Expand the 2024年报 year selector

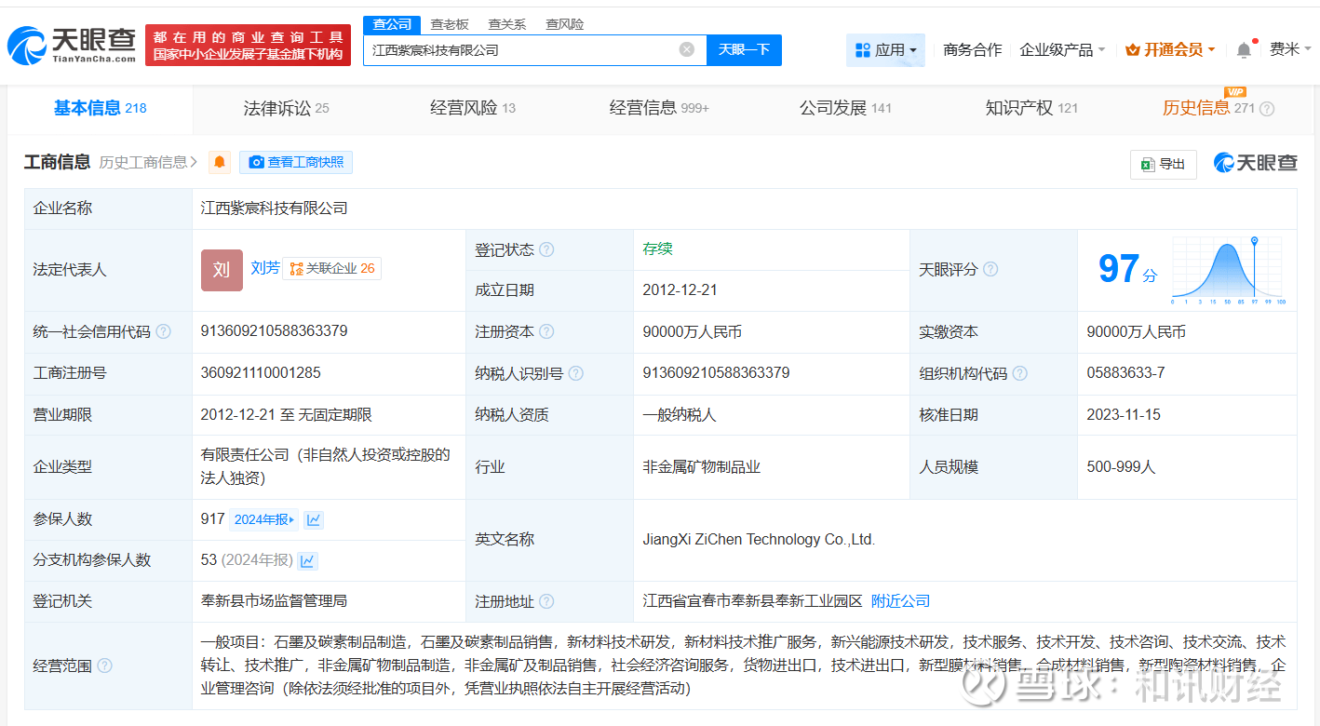pos(264,519)
